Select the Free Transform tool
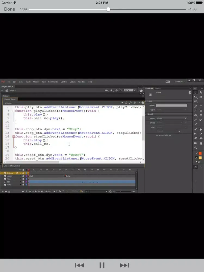The height and width of the screenshot is (272, 204). 196,97
